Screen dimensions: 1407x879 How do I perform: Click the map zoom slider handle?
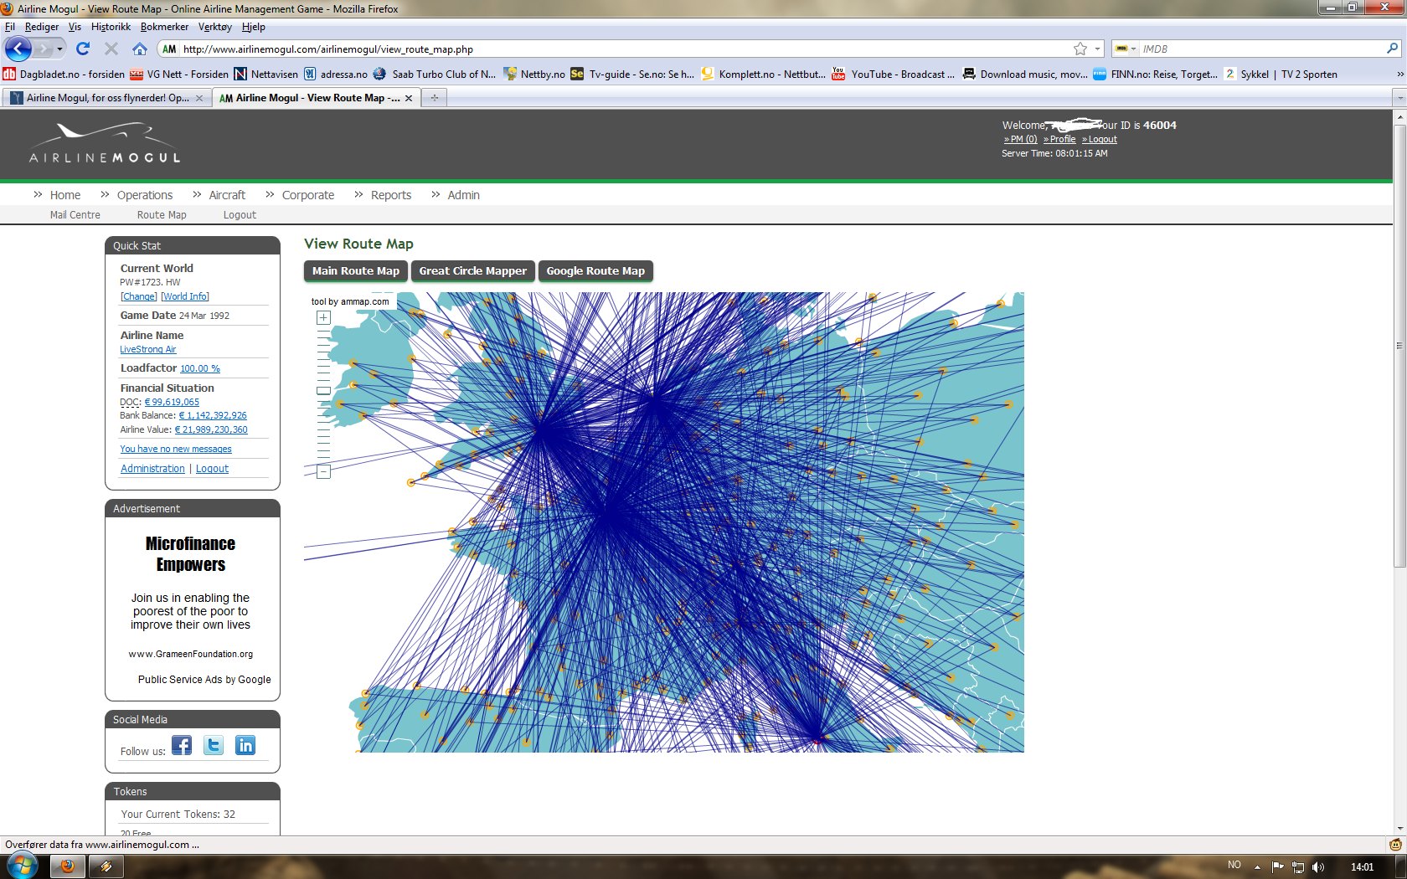pos(323,390)
